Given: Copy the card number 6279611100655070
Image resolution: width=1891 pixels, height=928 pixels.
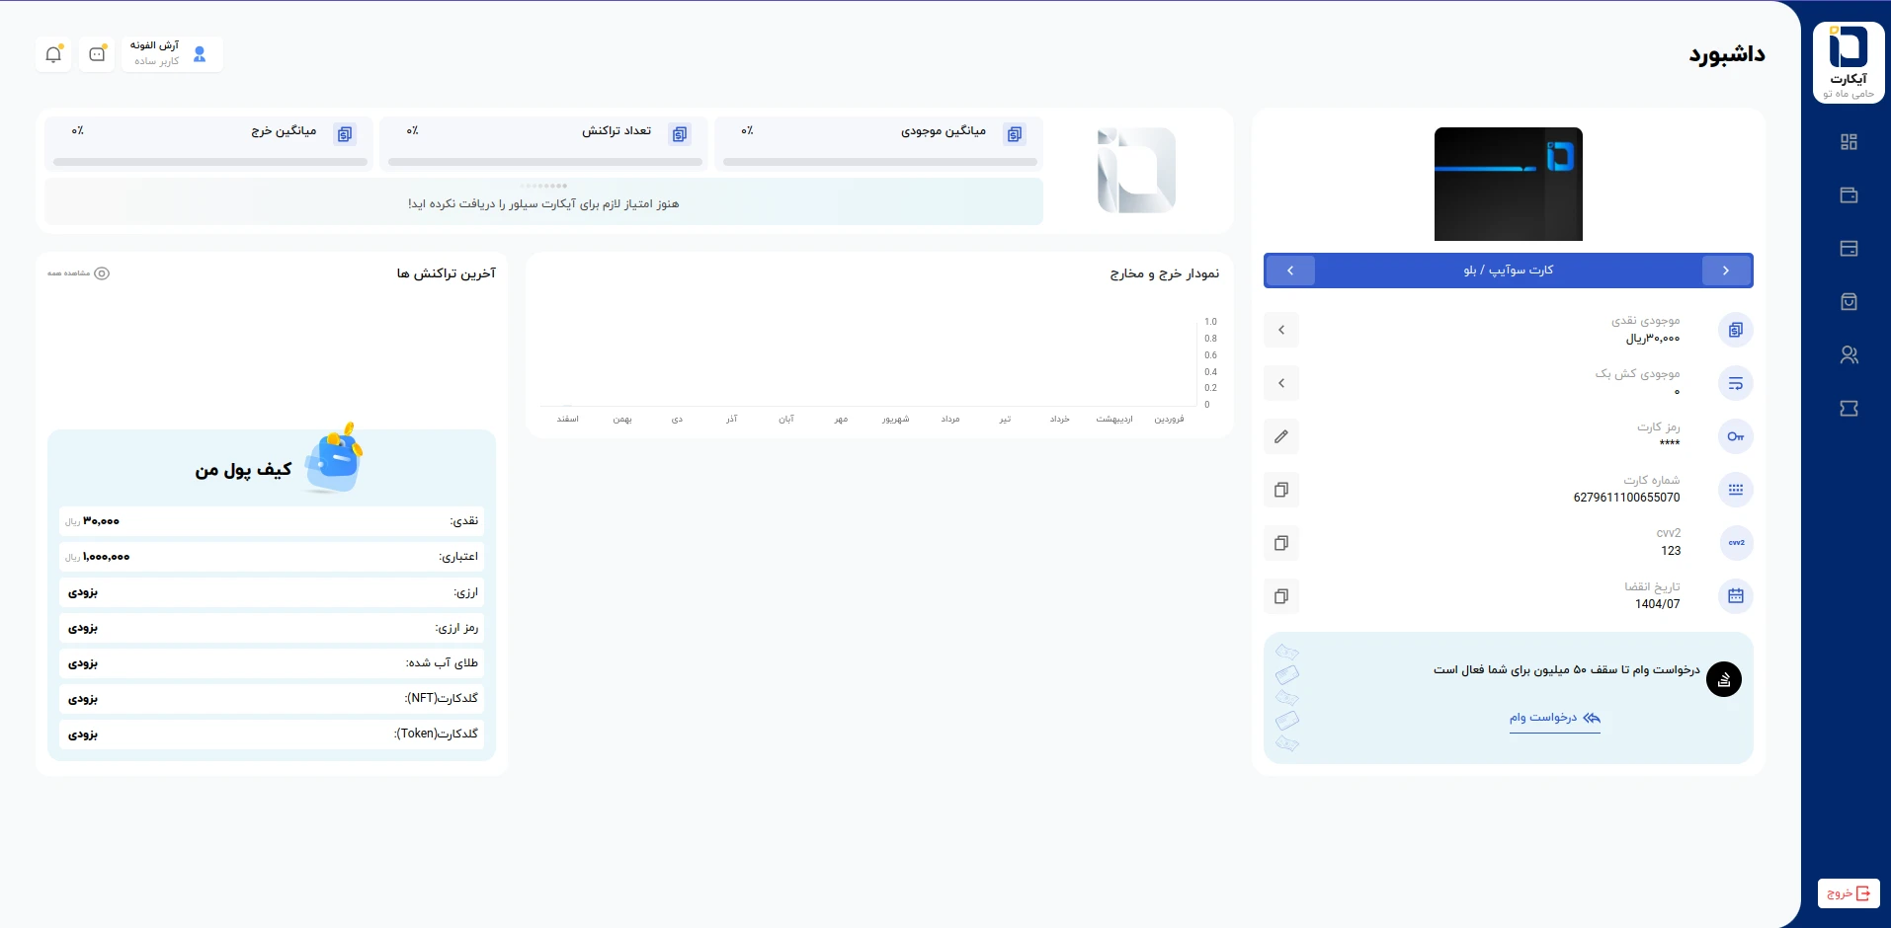Looking at the screenshot, I should coord(1281,490).
